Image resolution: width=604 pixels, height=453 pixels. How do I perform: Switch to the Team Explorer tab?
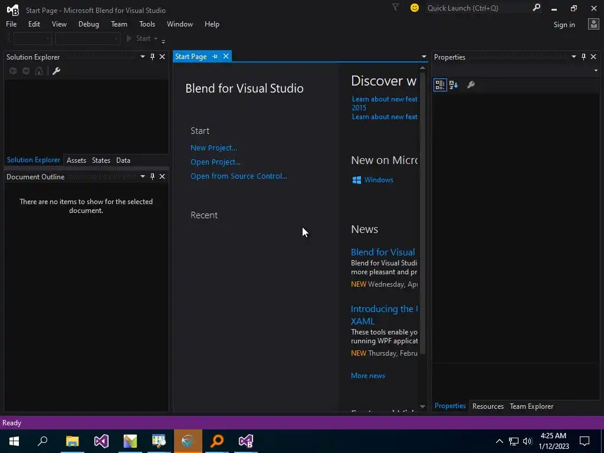click(531, 406)
